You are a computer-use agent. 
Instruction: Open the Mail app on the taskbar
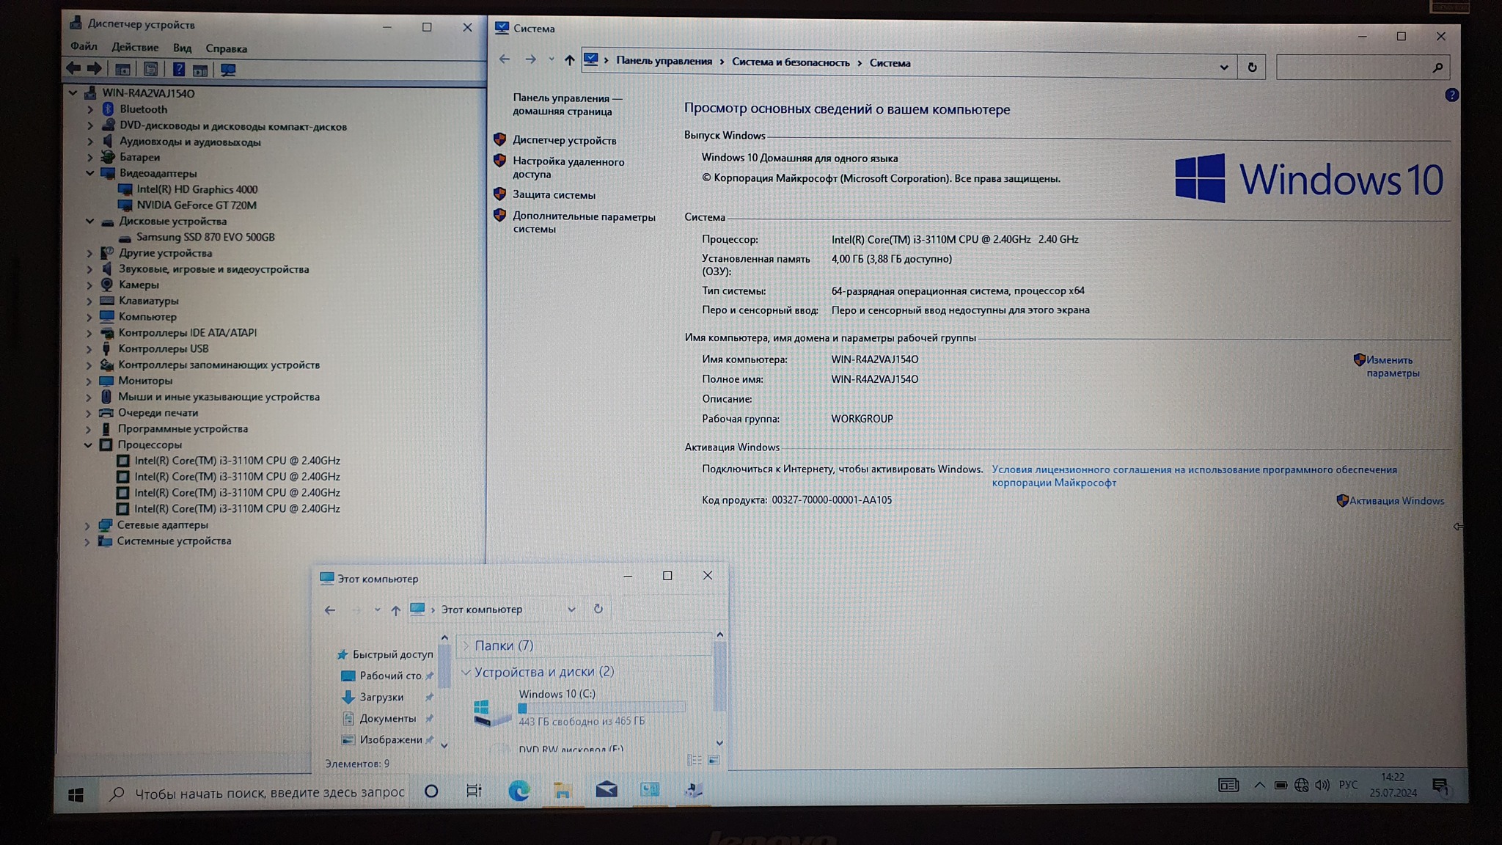pyautogui.click(x=606, y=789)
